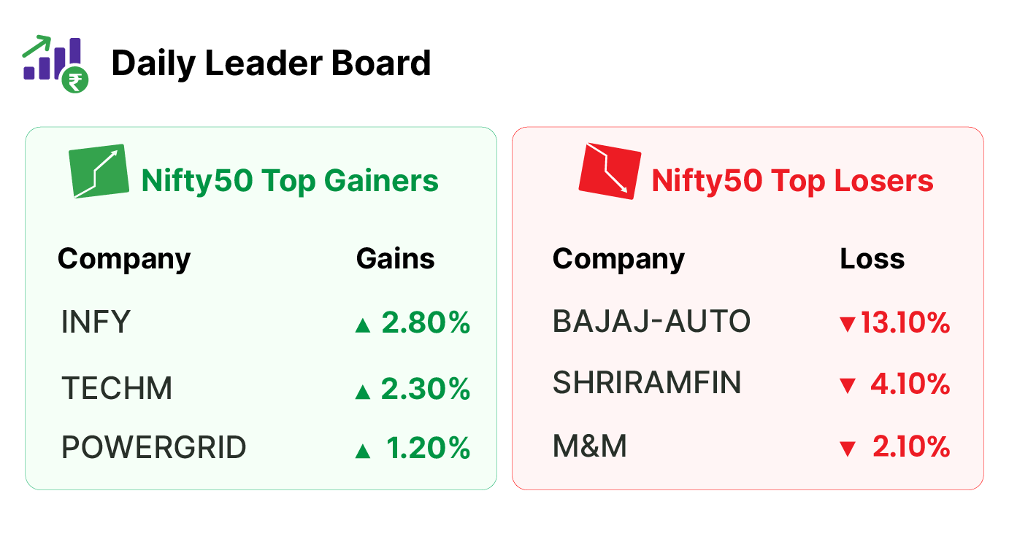Click the Daily Leader Board title
1009x542 pixels.
tap(271, 63)
